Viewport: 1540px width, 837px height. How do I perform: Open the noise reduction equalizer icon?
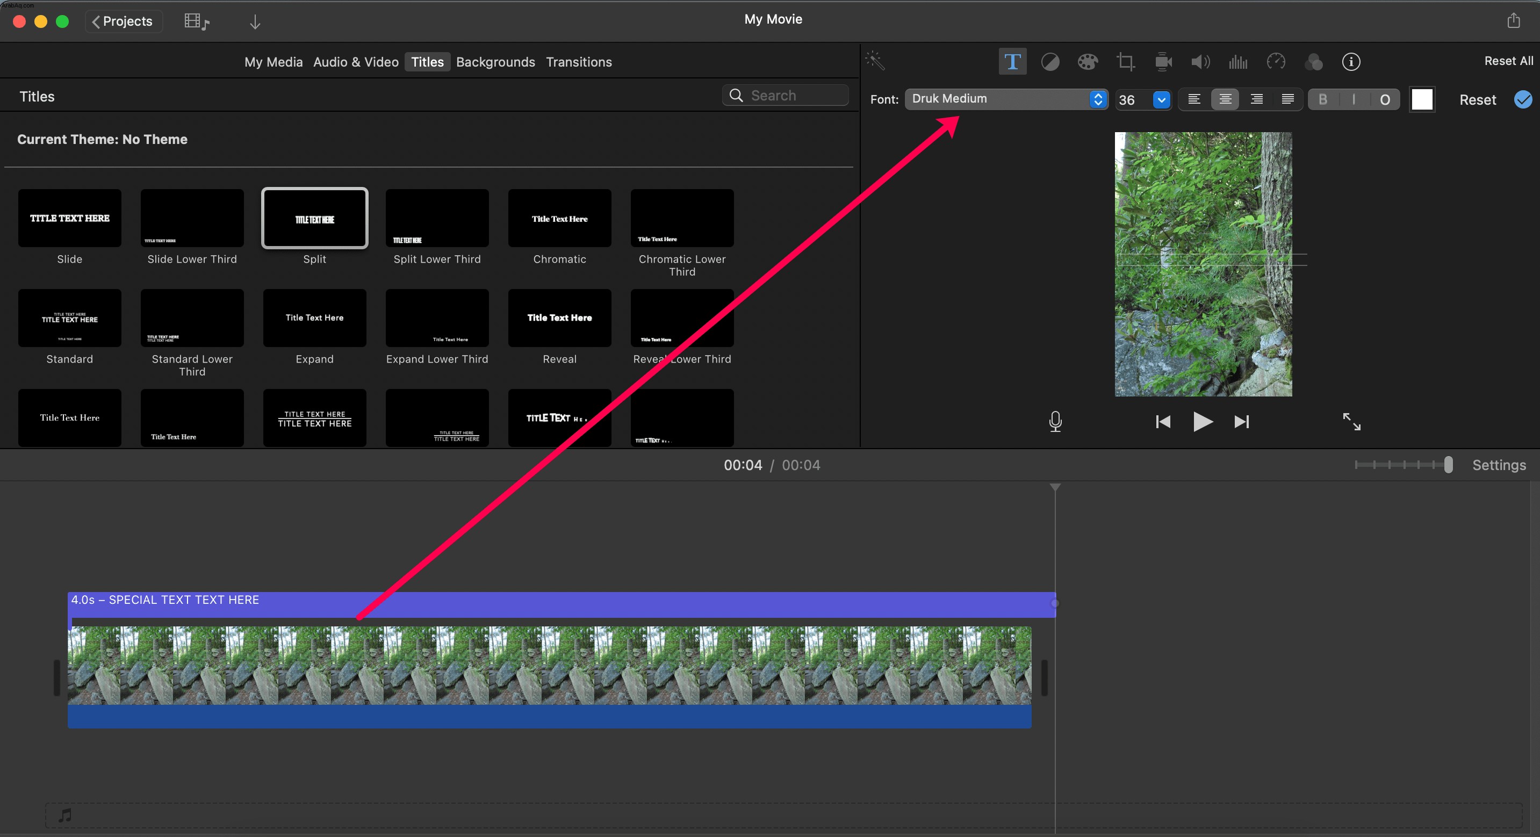tap(1238, 62)
